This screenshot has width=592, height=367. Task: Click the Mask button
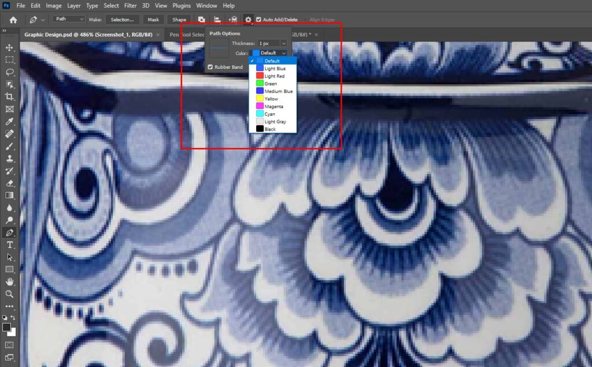[153, 20]
